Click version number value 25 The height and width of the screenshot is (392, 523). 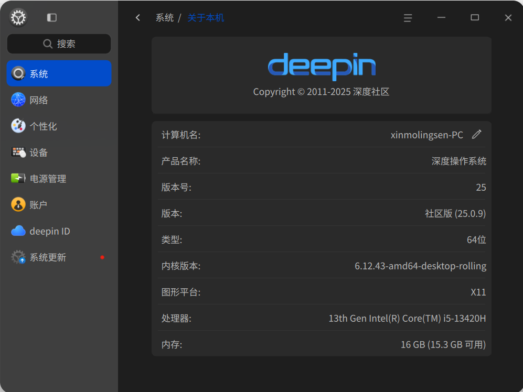481,187
